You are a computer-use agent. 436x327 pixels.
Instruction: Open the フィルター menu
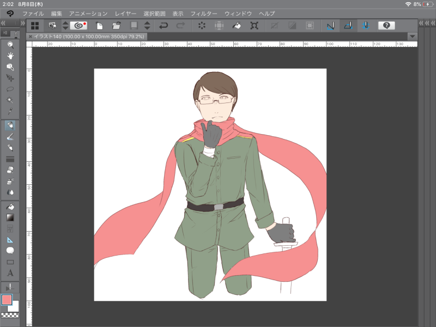point(204,13)
